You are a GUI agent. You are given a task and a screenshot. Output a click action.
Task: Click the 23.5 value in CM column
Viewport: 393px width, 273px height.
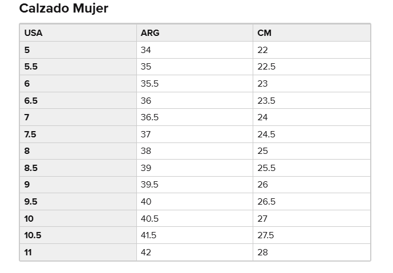pyautogui.click(x=266, y=101)
